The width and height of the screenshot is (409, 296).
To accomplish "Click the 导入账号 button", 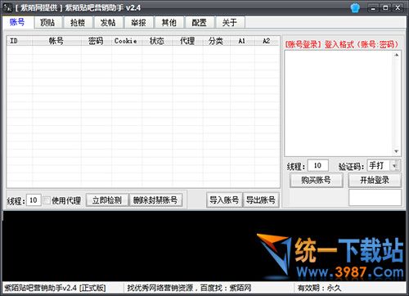I will 224,200.
